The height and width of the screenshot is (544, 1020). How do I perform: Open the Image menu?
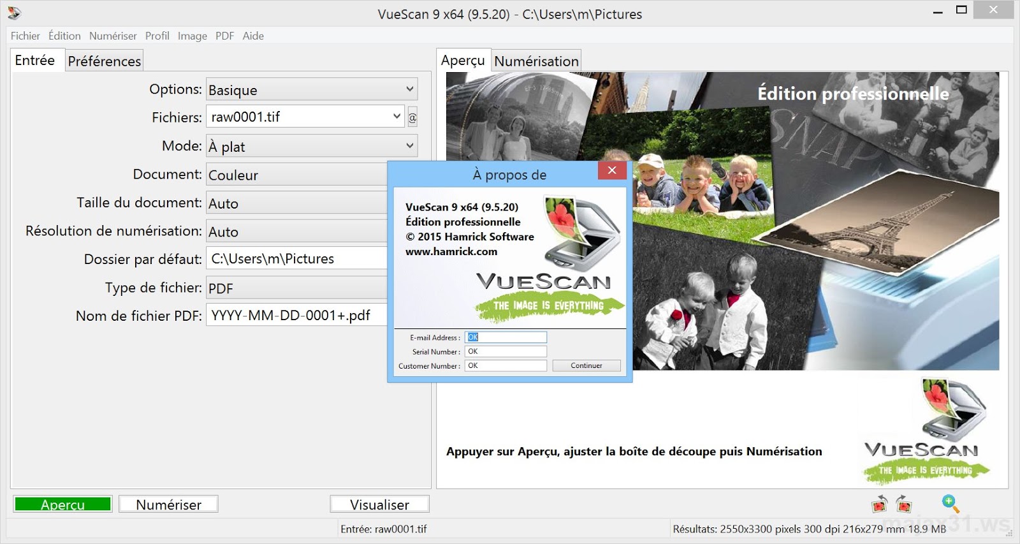192,36
